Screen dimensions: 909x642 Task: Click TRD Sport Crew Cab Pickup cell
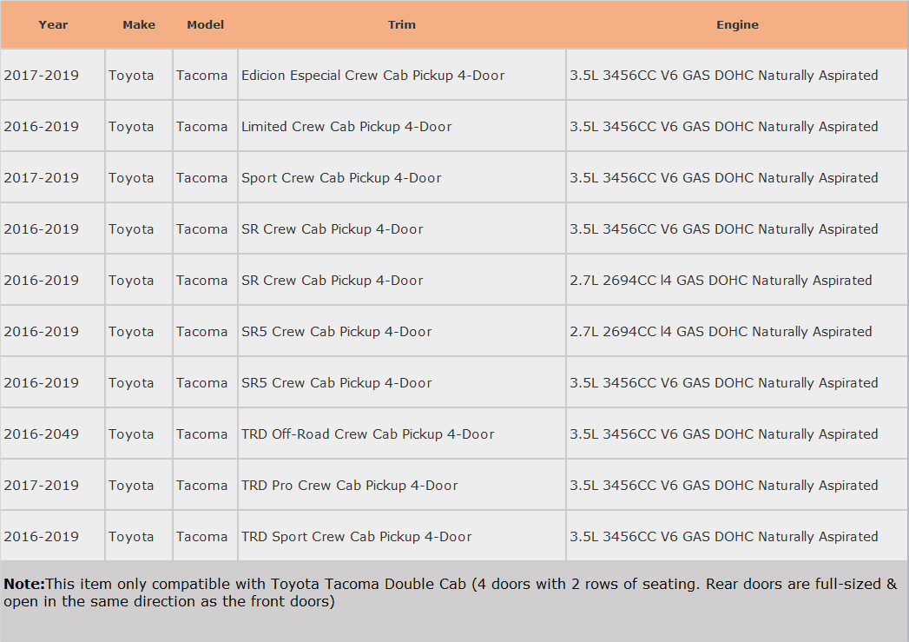402,536
